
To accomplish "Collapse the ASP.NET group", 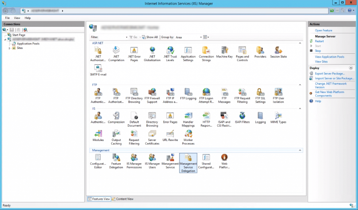I will click(x=300, y=43).
